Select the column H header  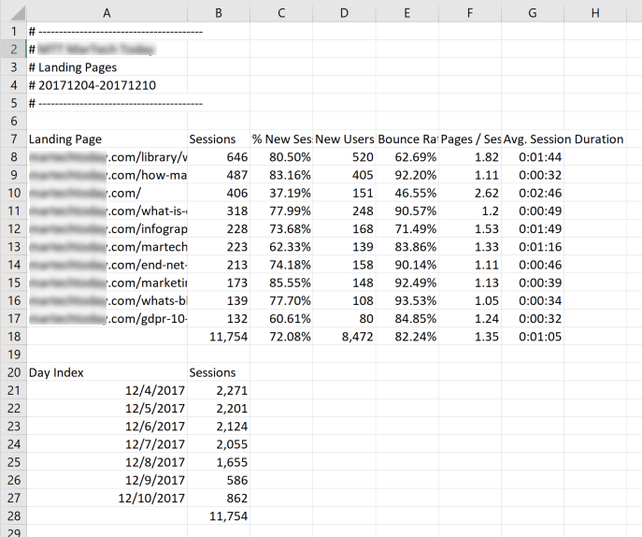(x=595, y=12)
